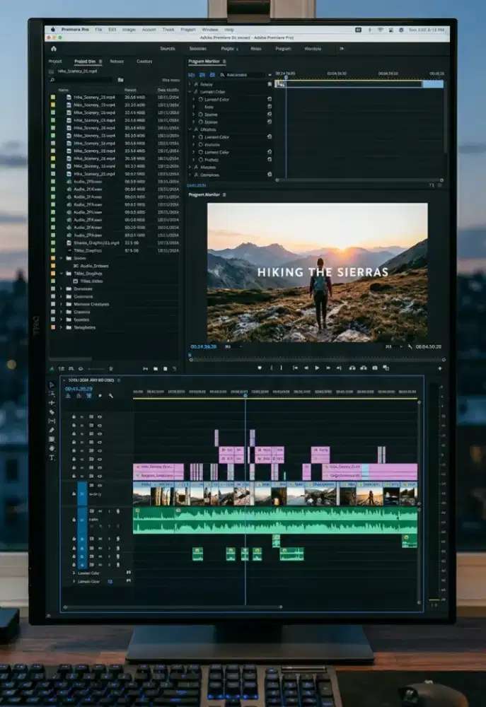Toggle Comparison View icon
This screenshot has height=707, width=486.
point(386,368)
